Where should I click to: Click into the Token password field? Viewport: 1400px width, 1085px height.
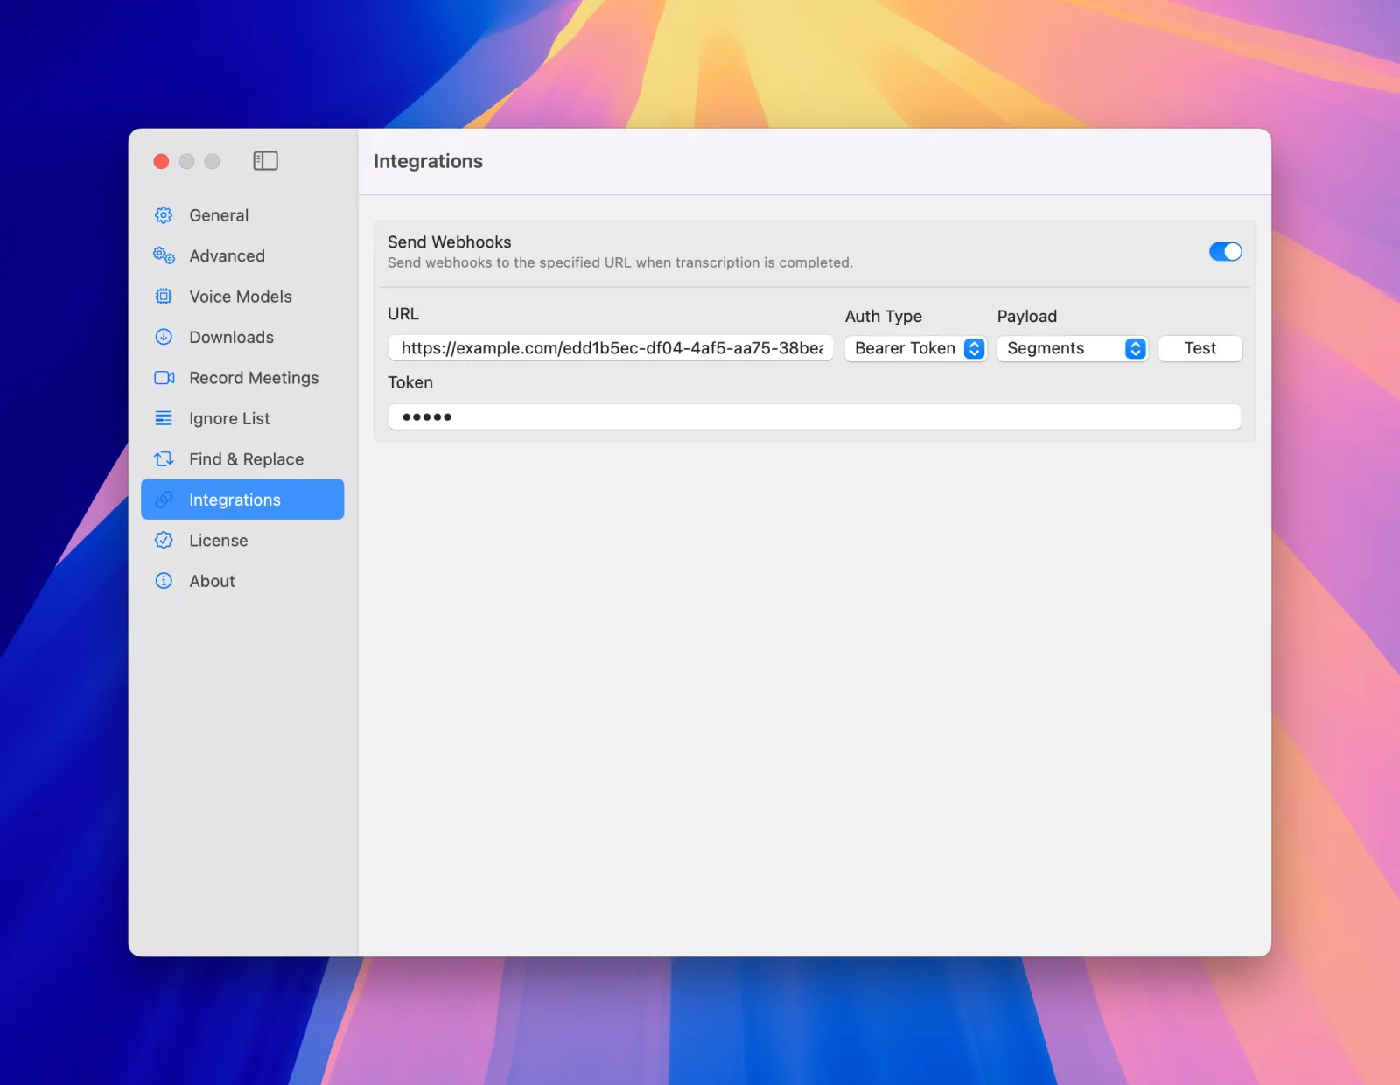pos(814,416)
